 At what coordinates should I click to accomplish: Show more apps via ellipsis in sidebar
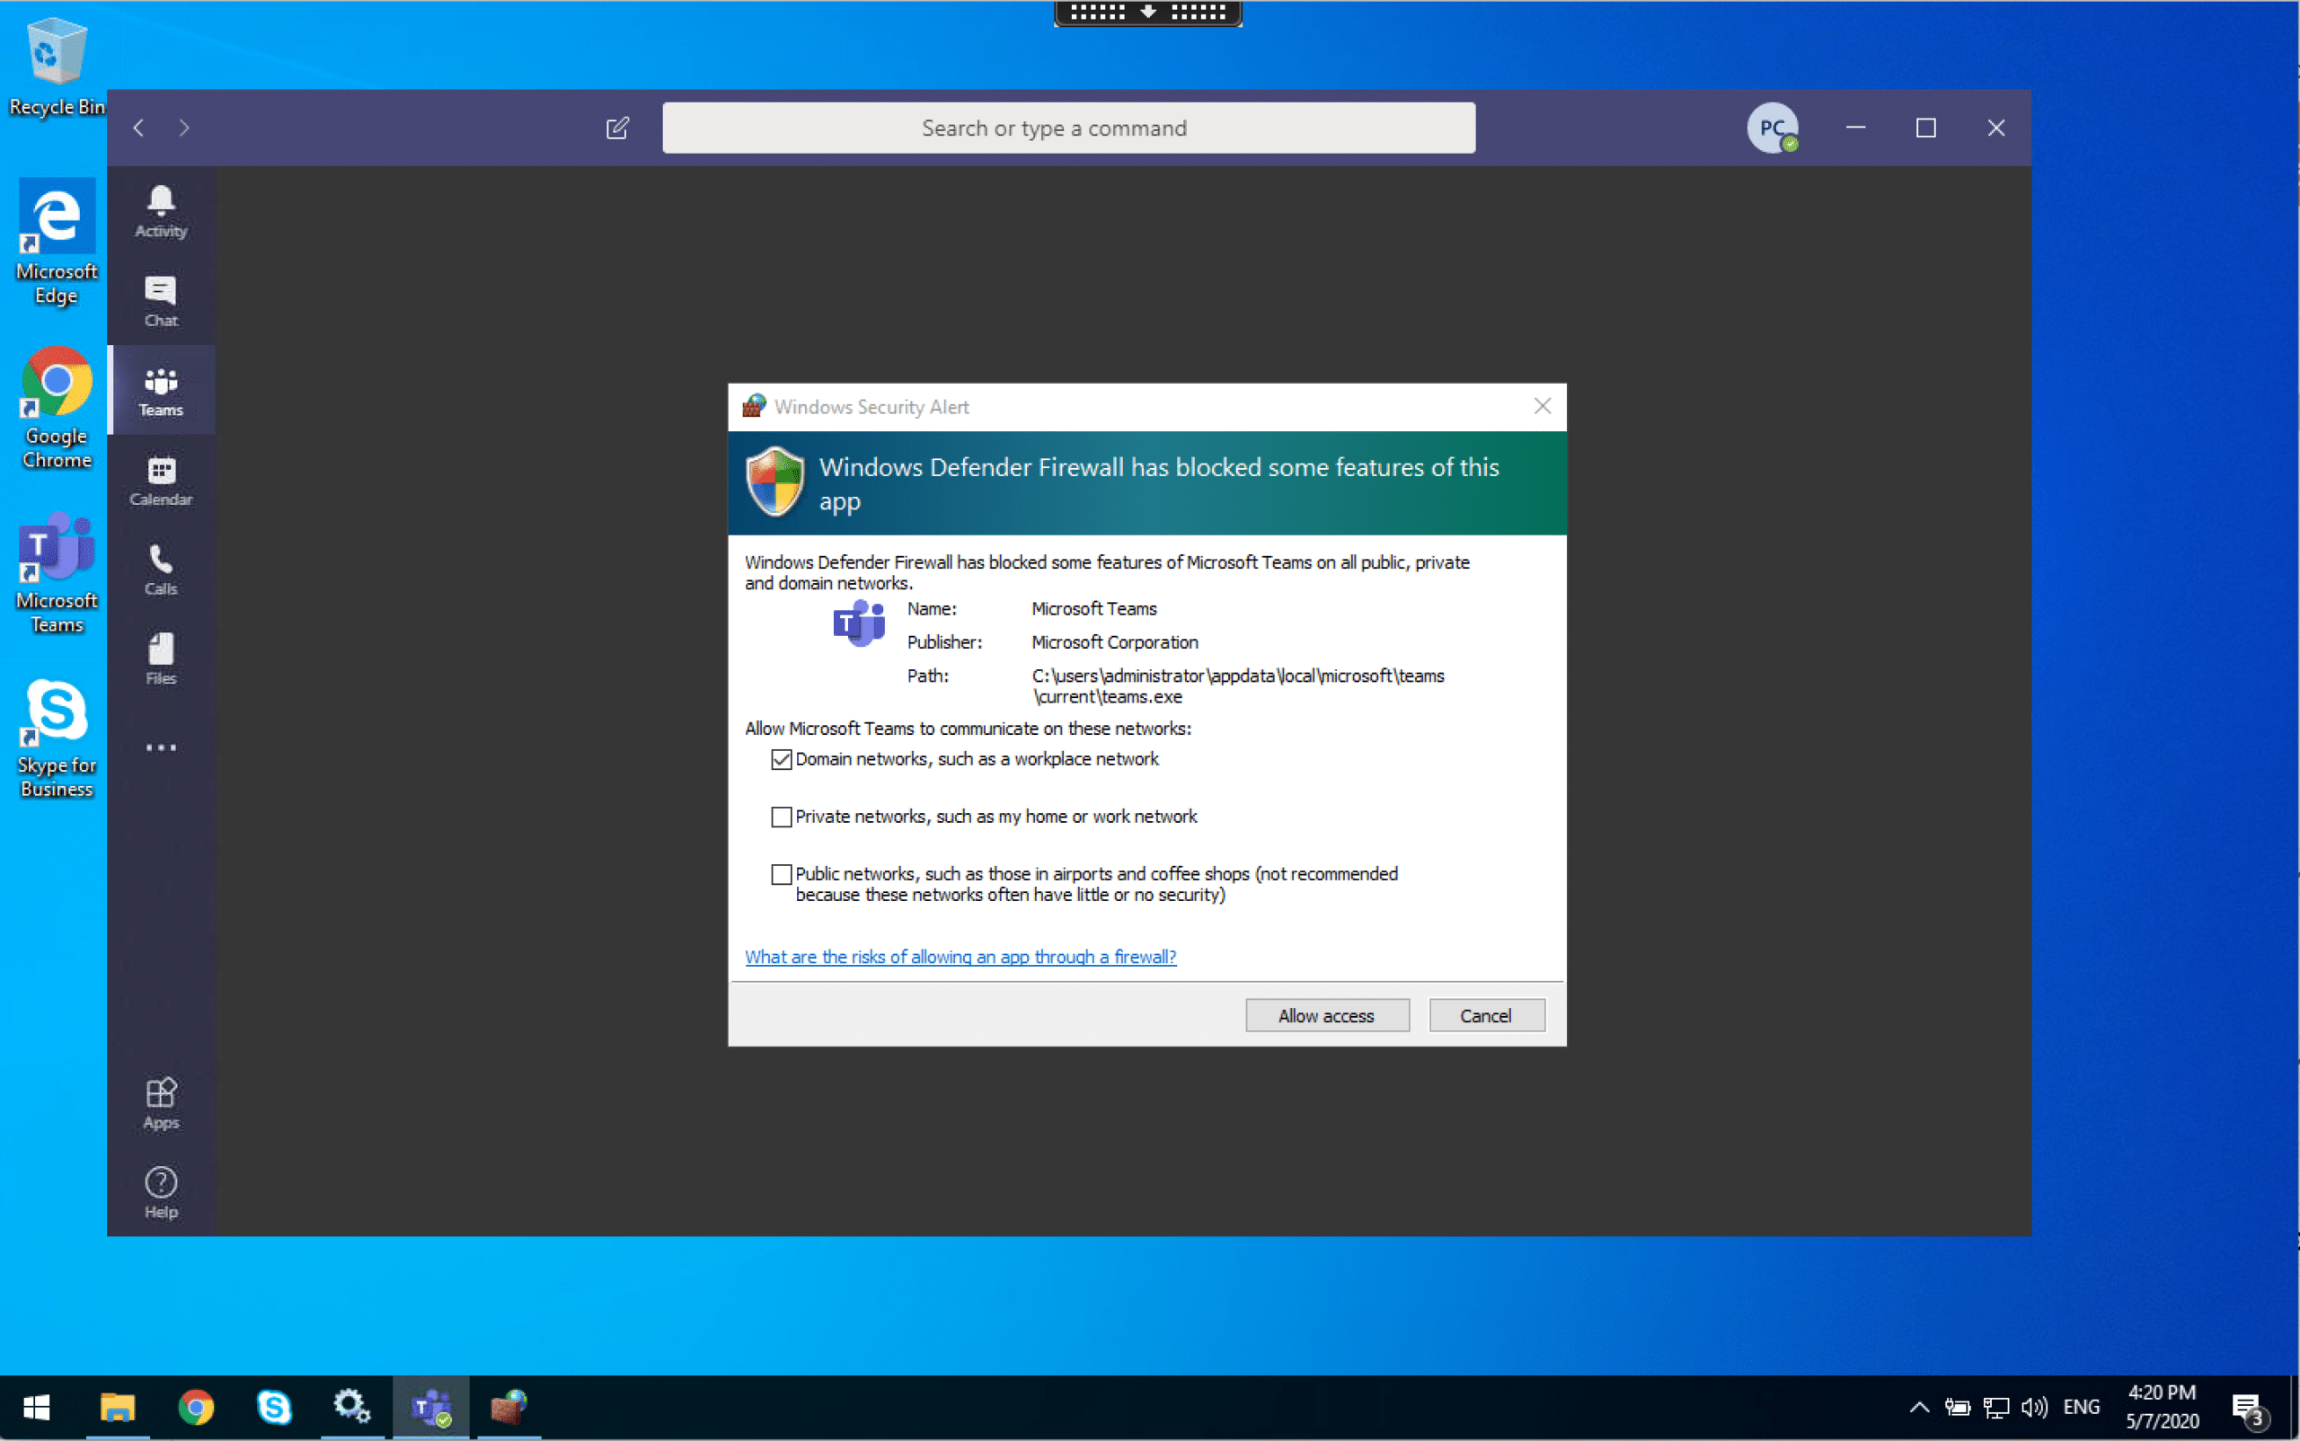coord(160,748)
